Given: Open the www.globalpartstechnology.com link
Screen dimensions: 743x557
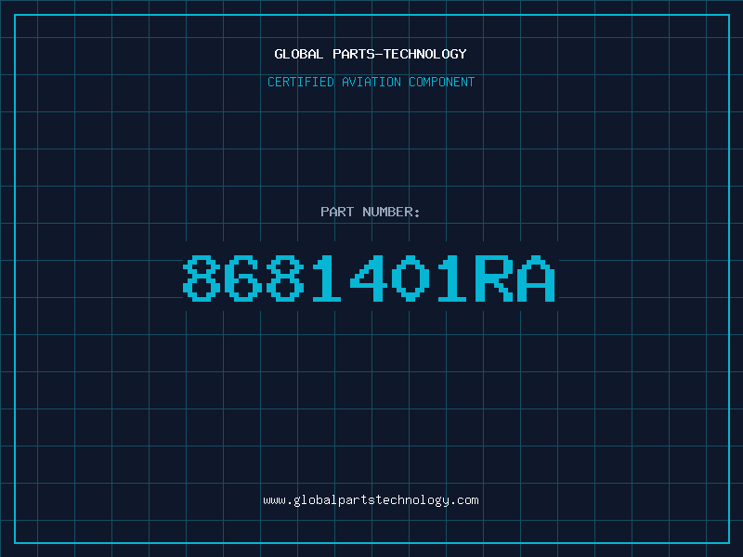Looking at the screenshot, I should coord(371,500).
